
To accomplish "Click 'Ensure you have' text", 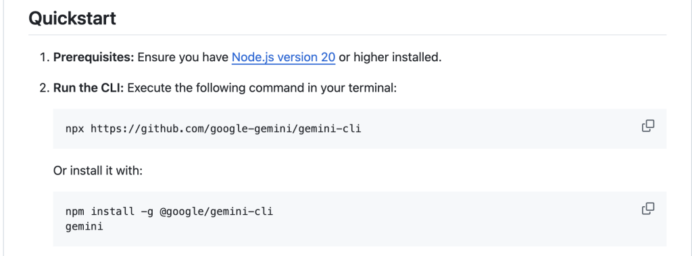I will (x=182, y=57).
